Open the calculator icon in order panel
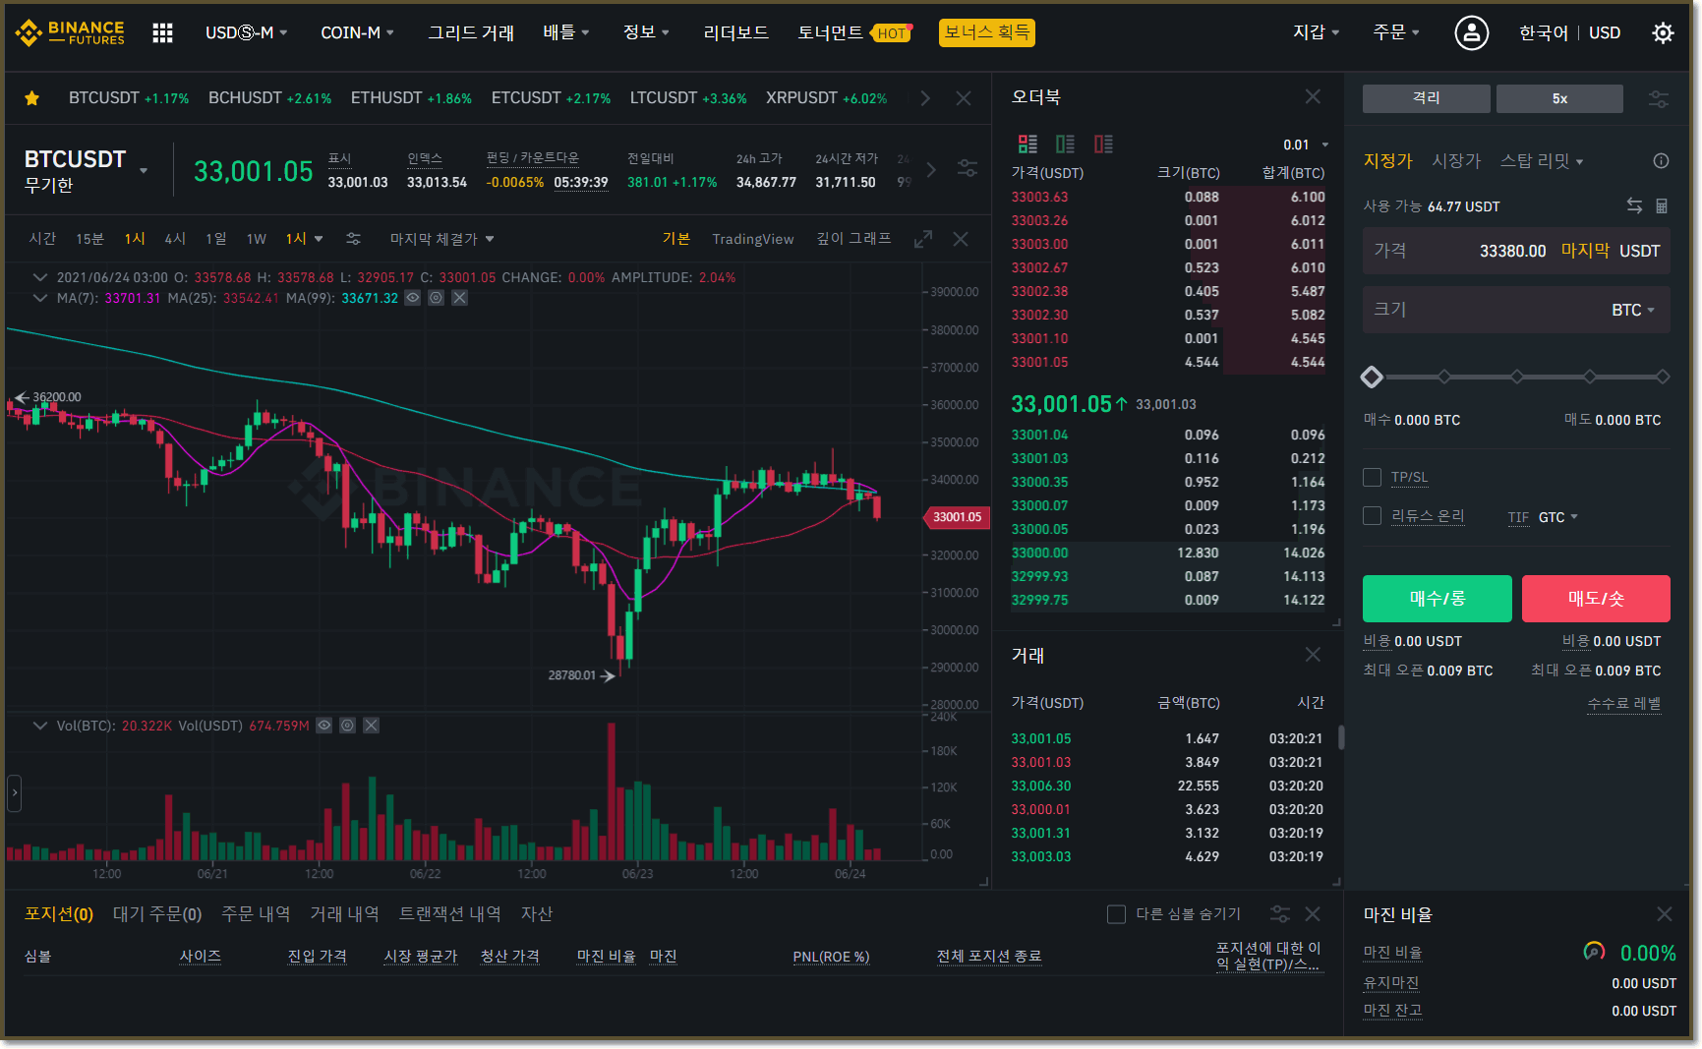1702x1049 pixels. click(x=1662, y=205)
